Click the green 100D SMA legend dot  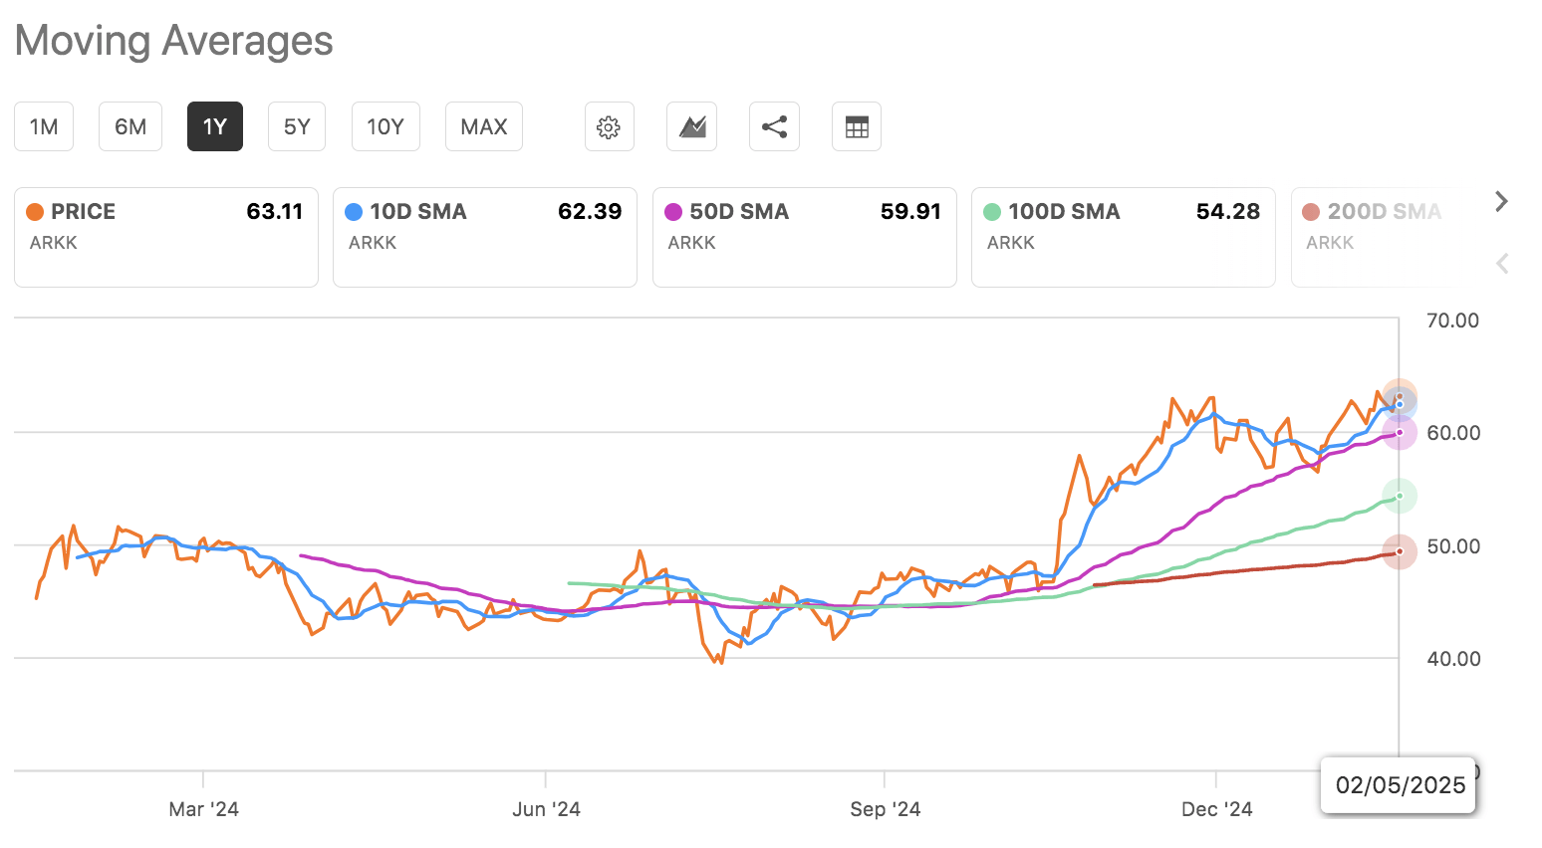(x=991, y=211)
